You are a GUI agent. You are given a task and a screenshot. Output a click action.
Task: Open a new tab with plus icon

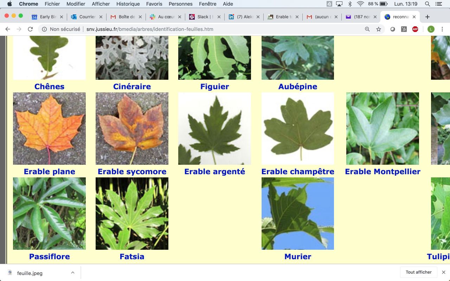tap(427, 17)
